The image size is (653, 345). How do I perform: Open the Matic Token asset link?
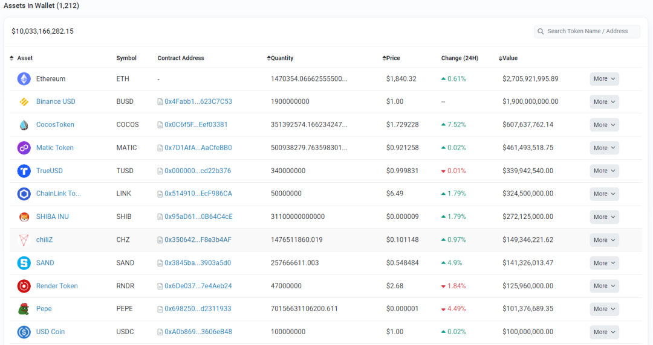pos(54,148)
